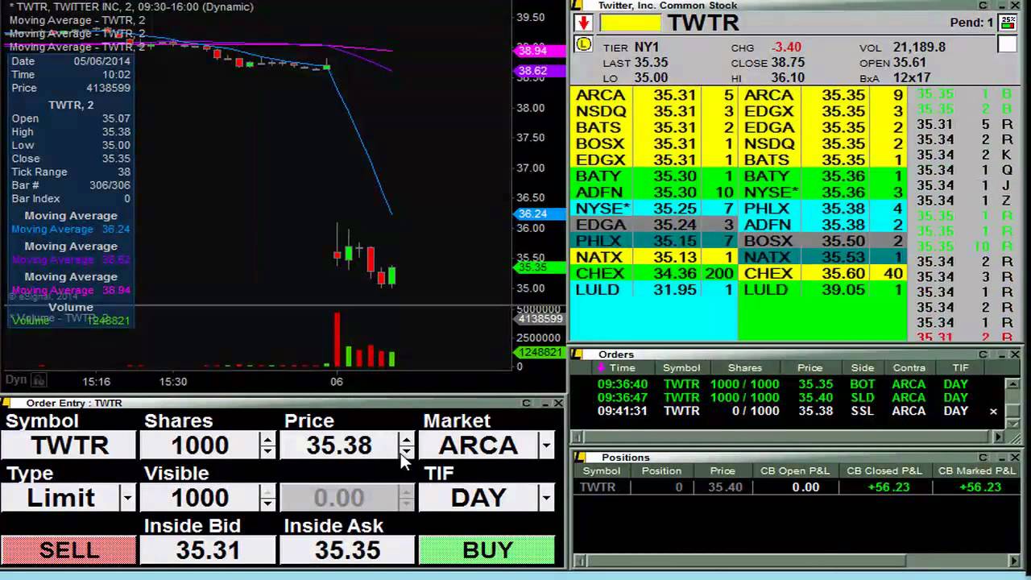Click the Shares 1000 spinner arrows
1031x580 pixels.
[267, 445]
